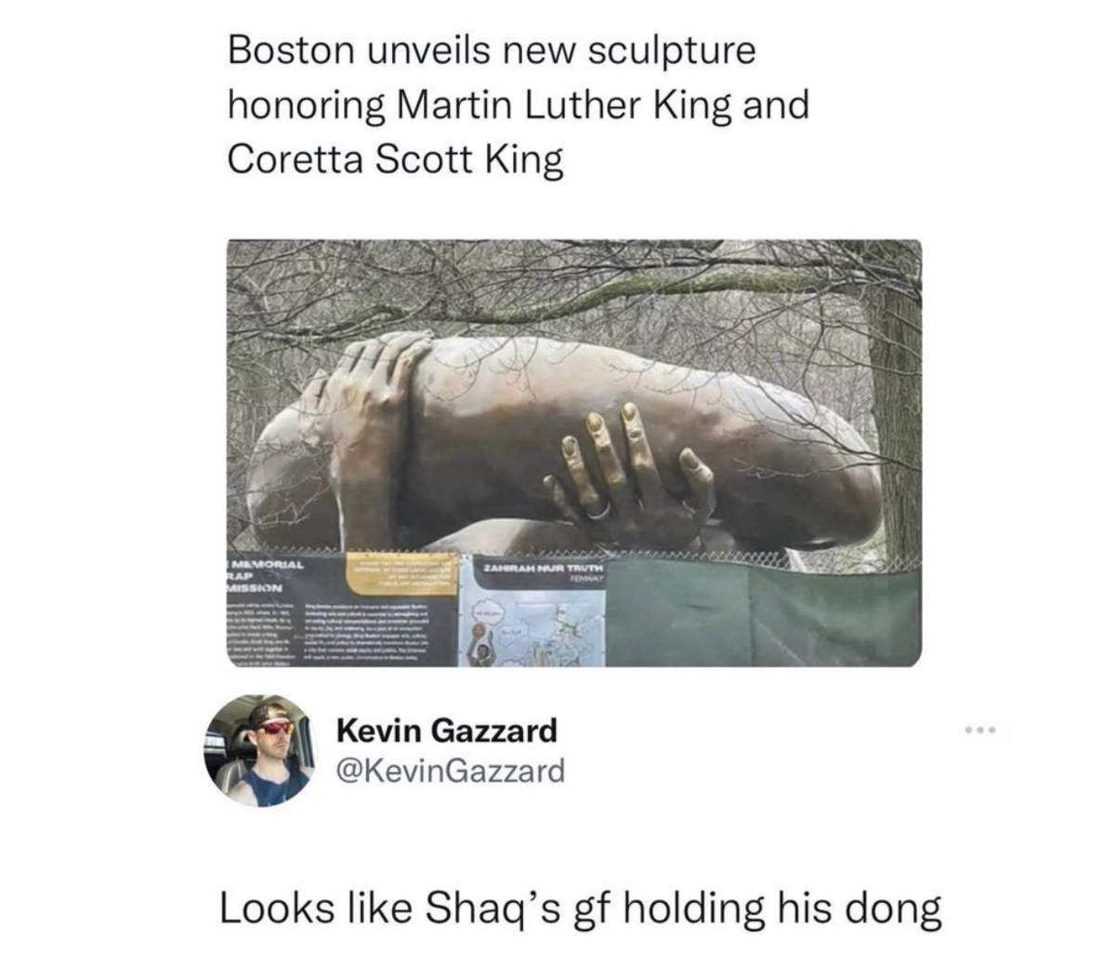The width and height of the screenshot is (1115, 970).
Task: Click the @KevinGazzard handle
Action: 450,770
